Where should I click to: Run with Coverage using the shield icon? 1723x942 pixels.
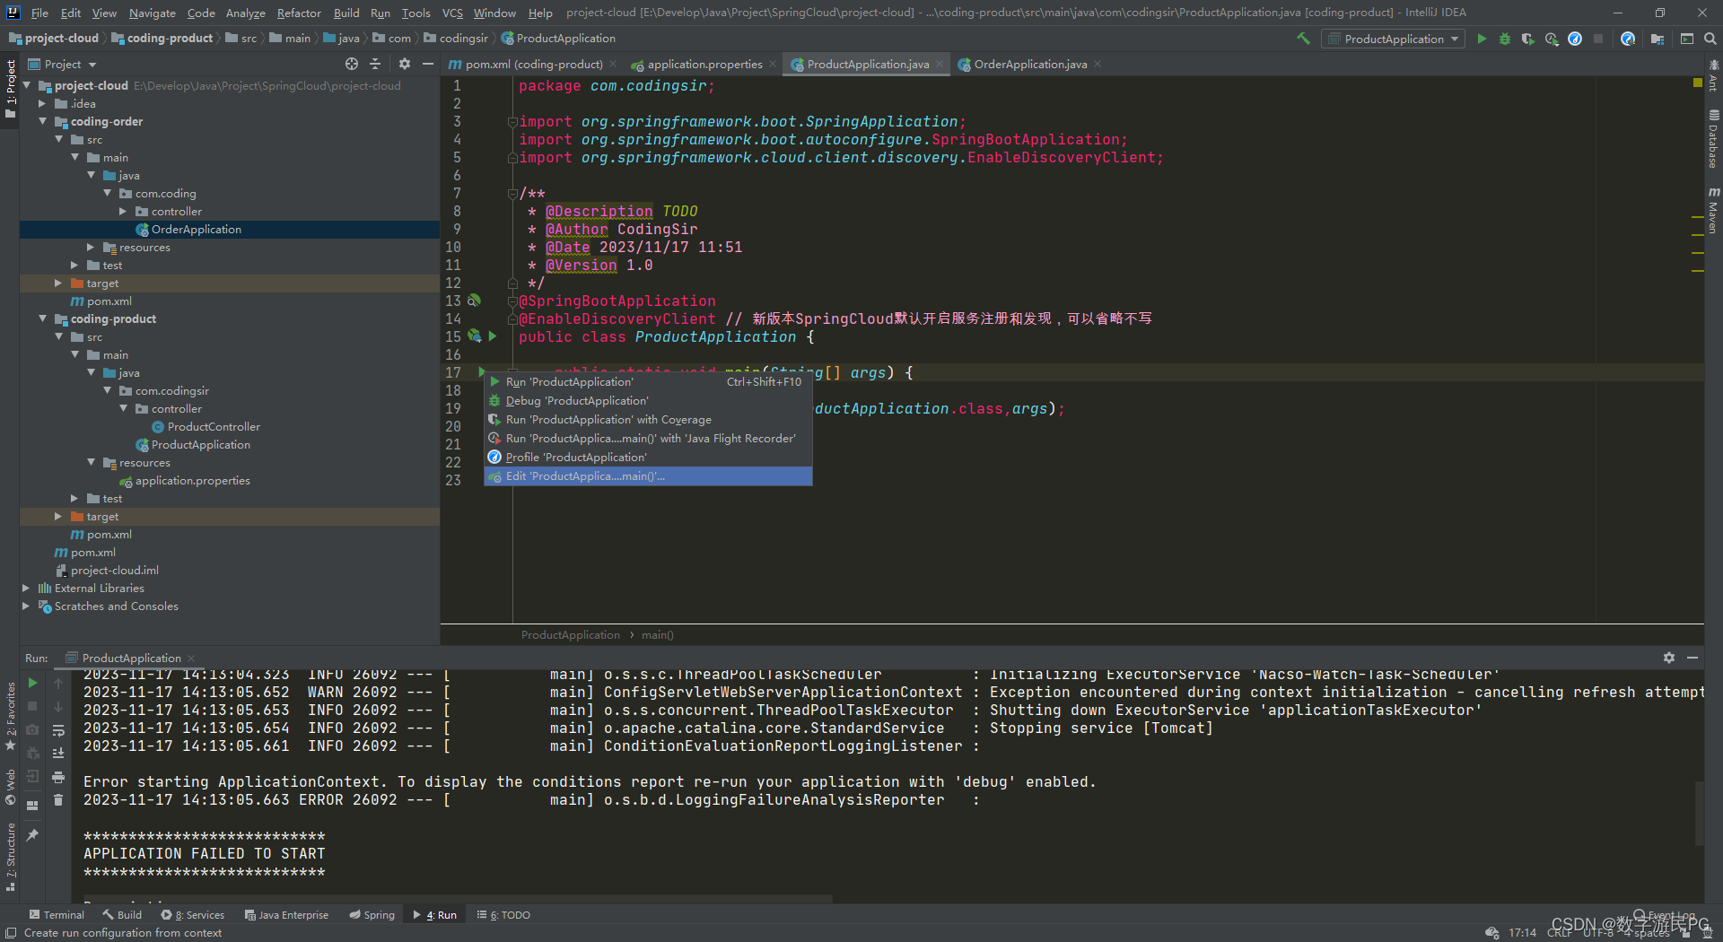pos(1528,39)
